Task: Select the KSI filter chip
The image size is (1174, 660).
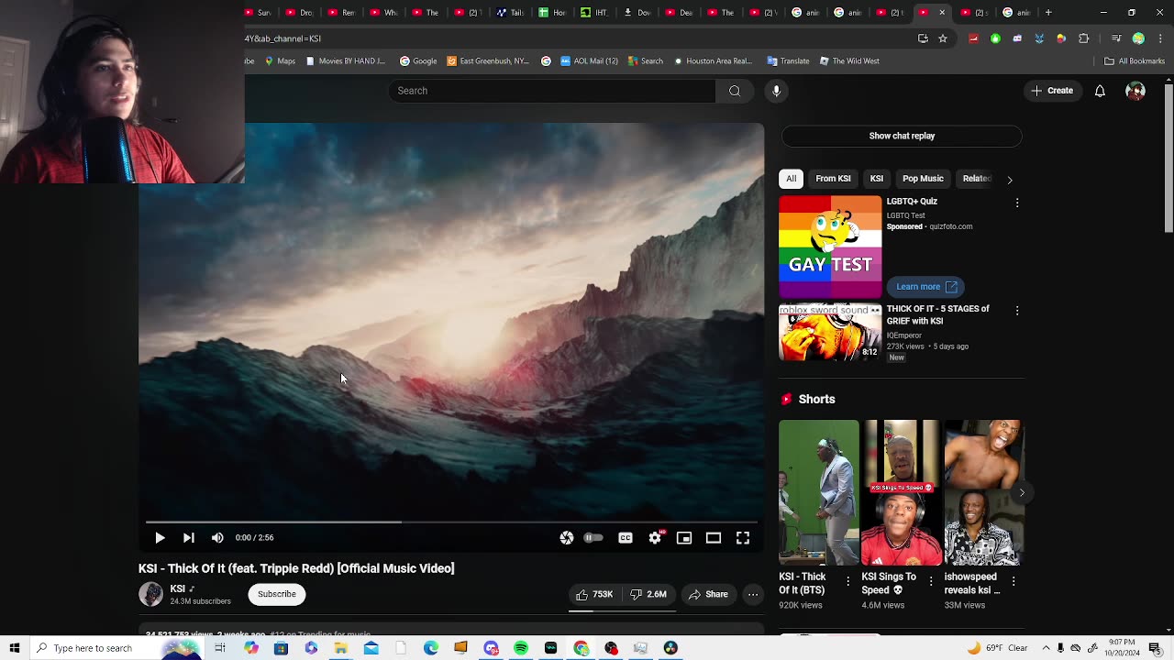Action: click(877, 179)
